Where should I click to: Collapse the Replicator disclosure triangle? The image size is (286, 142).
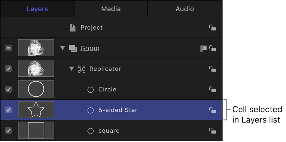(x=71, y=69)
